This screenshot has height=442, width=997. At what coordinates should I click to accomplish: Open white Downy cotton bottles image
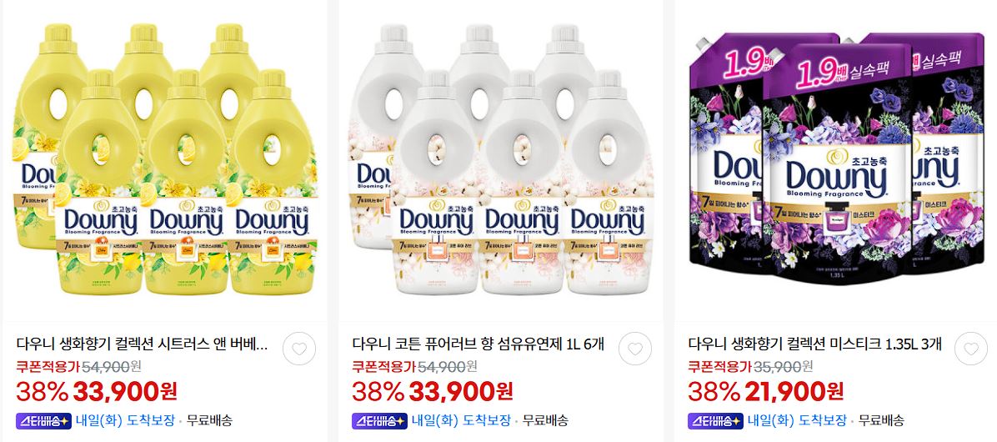(x=500, y=159)
